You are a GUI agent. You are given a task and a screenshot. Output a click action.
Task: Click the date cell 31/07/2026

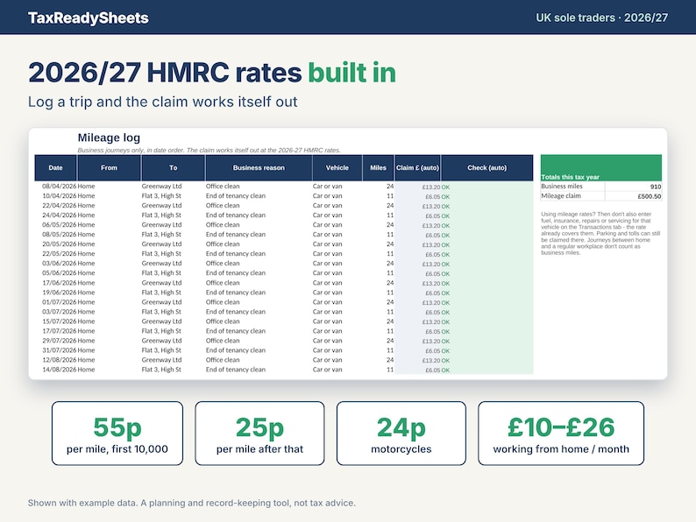point(59,350)
